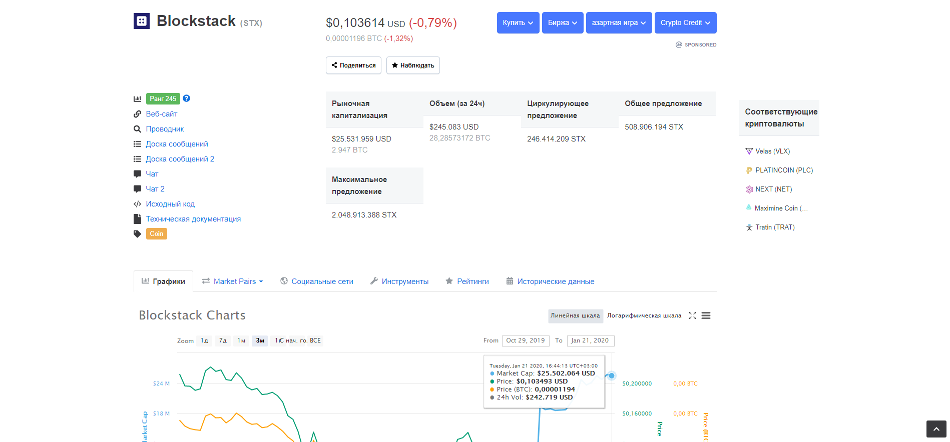Set chart zoom to ВСЕ

(x=315, y=340)
